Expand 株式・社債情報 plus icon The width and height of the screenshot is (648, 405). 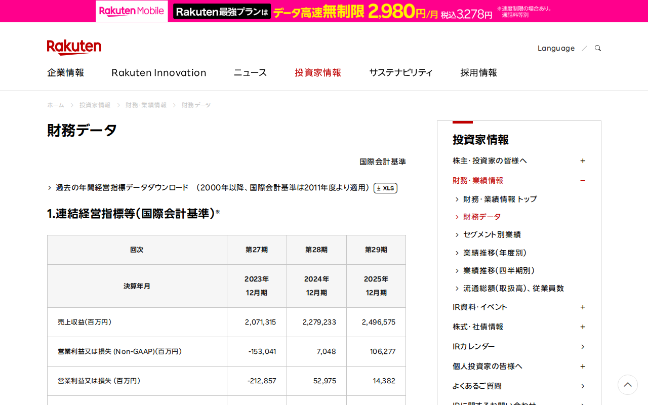coord(583,327)
